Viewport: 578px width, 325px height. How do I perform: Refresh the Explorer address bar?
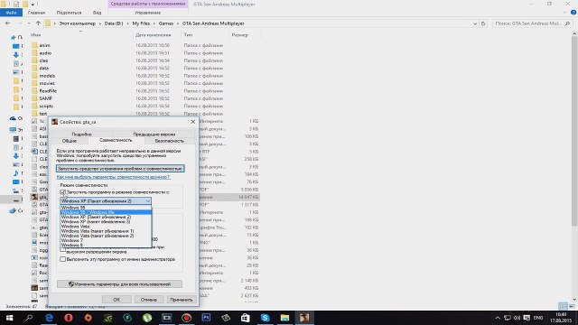coord(483,23)
